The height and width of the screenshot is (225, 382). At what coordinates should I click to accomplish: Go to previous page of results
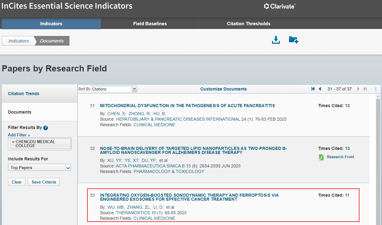pos(320,89)
